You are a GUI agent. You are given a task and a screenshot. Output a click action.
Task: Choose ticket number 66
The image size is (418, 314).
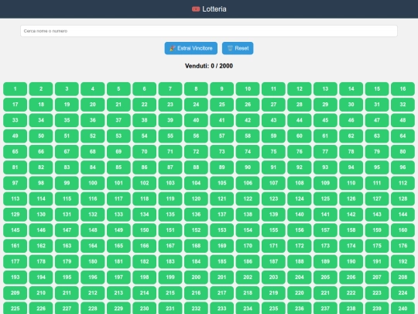click(x=41, y=152)
